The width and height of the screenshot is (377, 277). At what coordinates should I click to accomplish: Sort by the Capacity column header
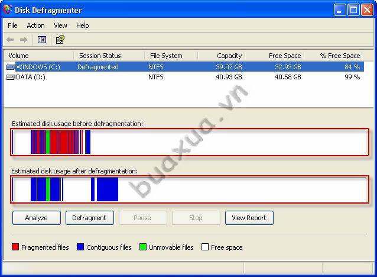coord(222,56)
